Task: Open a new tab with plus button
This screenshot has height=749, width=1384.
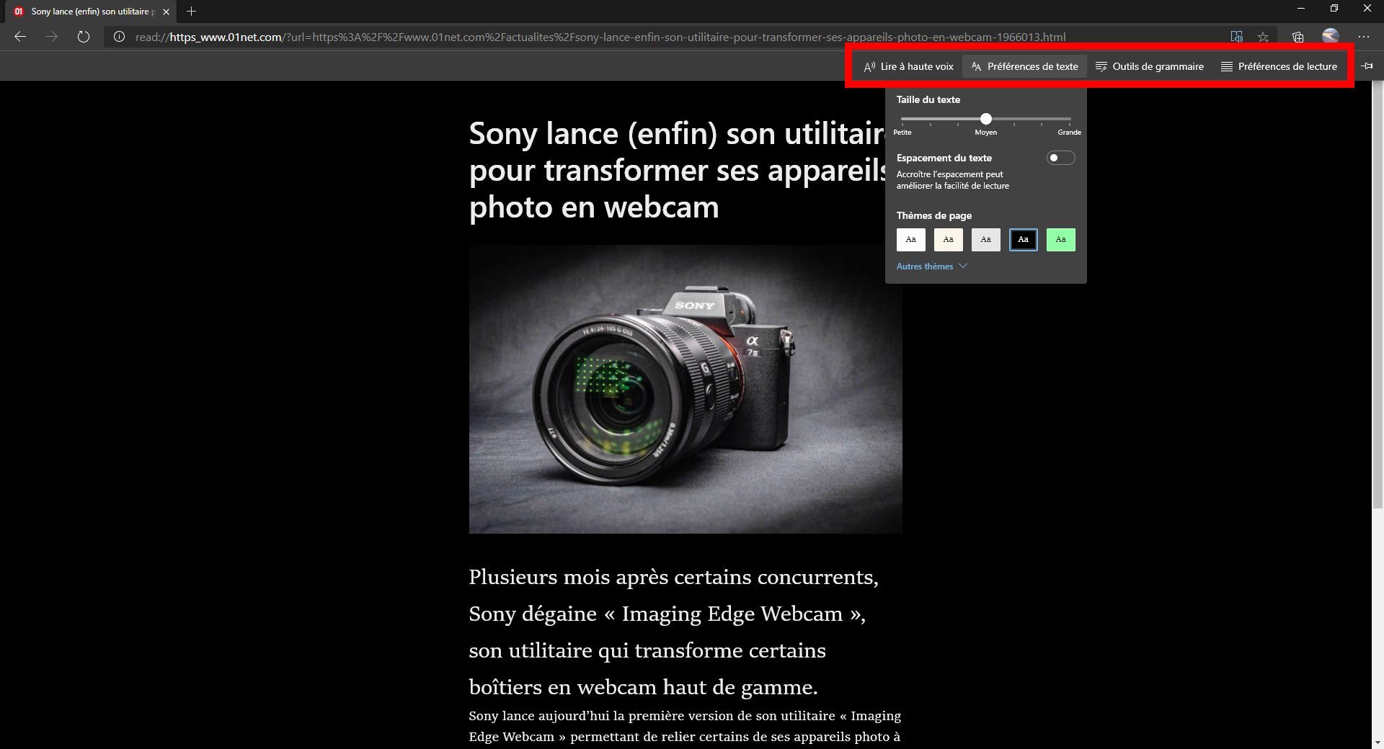Action: [191, 12]
